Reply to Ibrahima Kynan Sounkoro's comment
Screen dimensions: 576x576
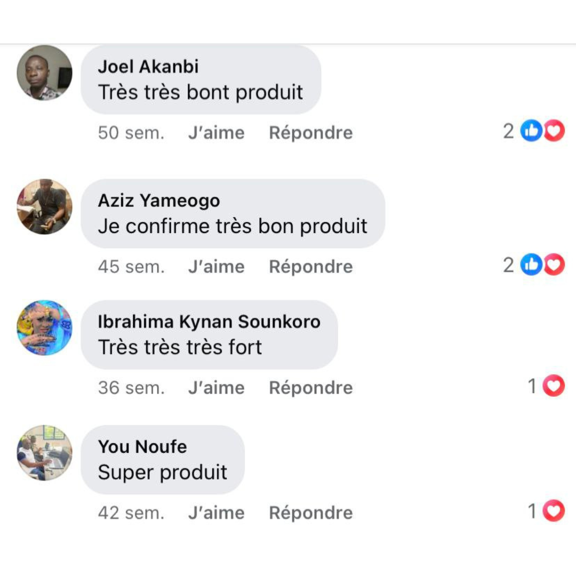pos(310,388)
